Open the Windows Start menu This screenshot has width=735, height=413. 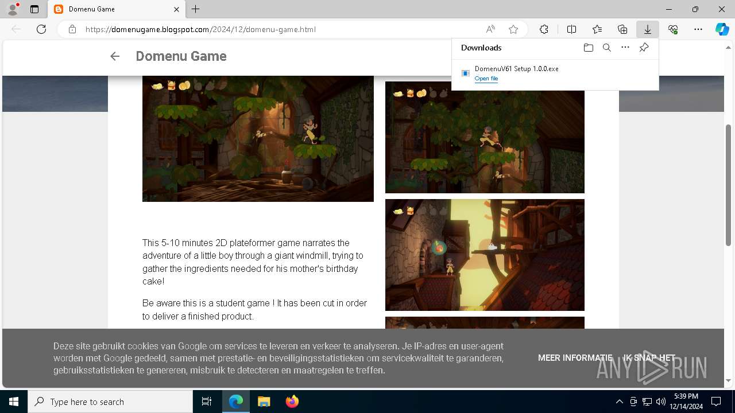14,402
